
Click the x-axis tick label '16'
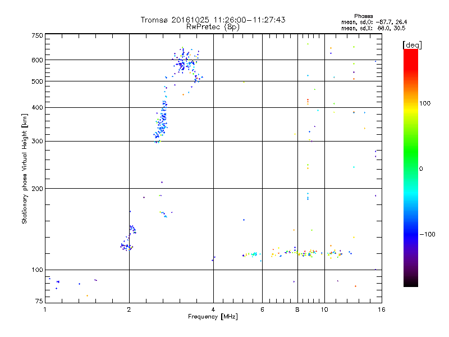coord(382,309)
